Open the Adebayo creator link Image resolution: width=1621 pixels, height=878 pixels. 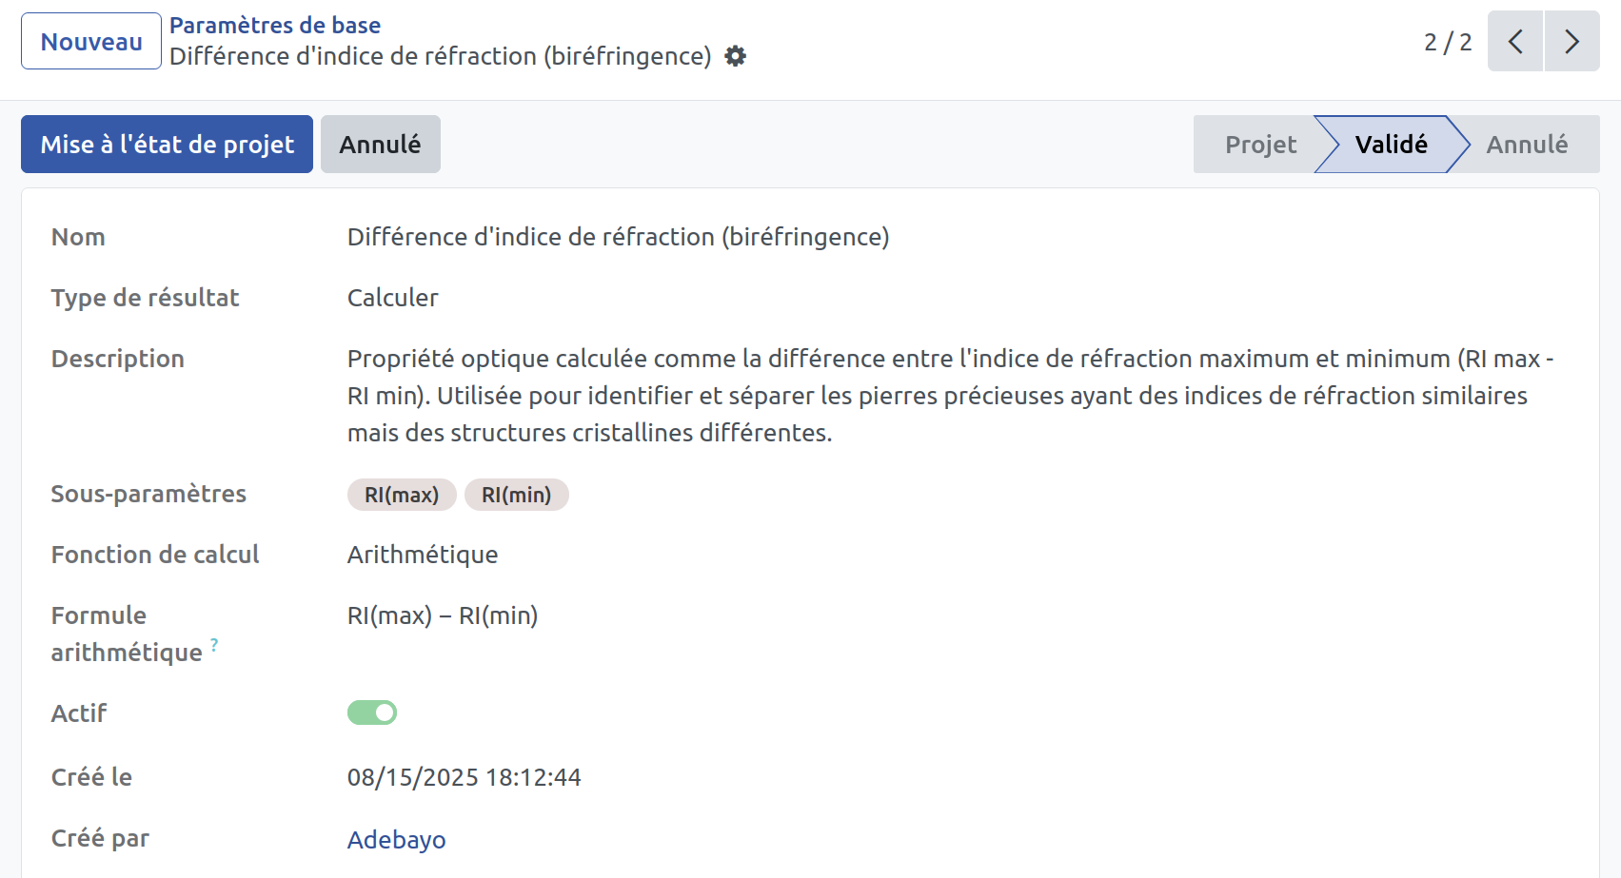(396, 840)
